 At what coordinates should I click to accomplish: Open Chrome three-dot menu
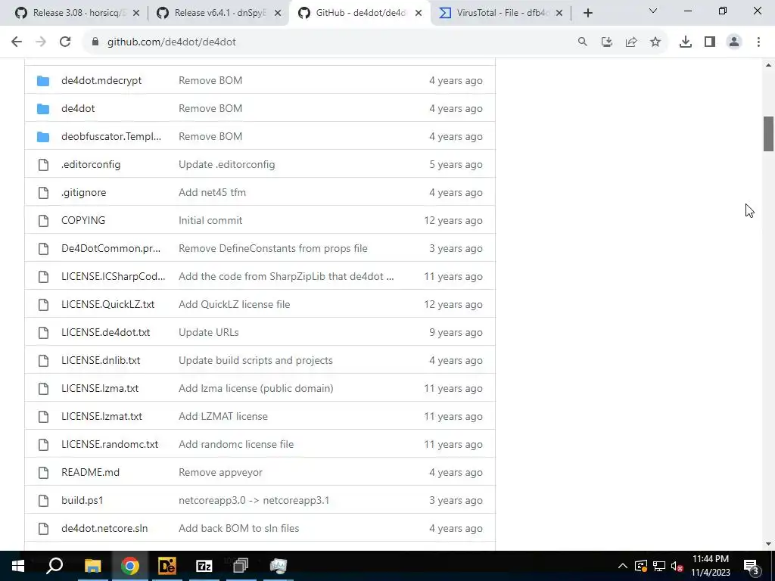tap(758, 42)
